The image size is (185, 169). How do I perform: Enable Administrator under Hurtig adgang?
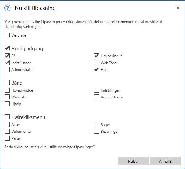tap(7, 70)
